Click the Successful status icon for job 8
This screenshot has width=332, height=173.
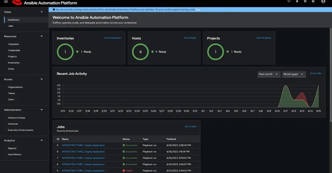(x=124, y=152)
